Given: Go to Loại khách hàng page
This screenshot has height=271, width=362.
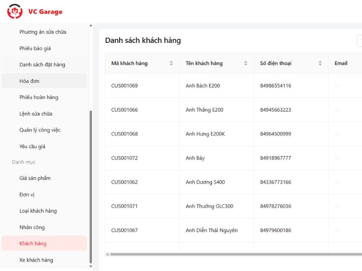Looking at the screenshot, I should (38, 211).
